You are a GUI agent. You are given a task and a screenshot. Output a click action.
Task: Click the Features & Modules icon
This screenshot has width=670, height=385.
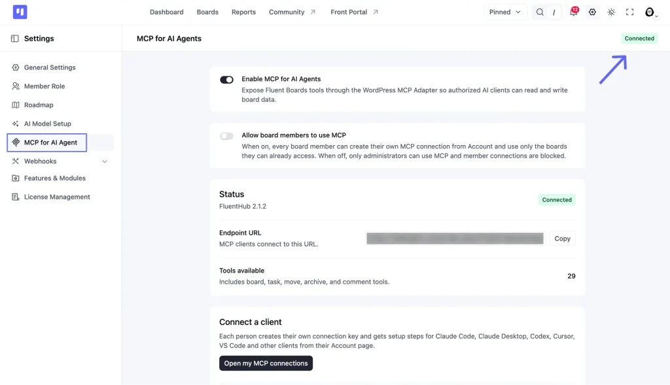coord(16,178)
